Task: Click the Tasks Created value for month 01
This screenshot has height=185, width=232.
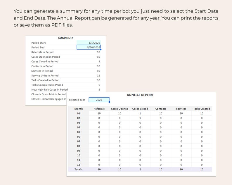Action: (202, 113)
